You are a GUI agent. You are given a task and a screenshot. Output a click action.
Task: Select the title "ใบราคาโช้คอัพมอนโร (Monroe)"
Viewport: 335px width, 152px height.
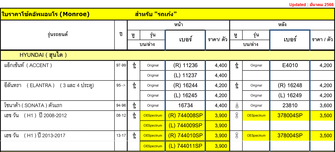click(46, 14)
